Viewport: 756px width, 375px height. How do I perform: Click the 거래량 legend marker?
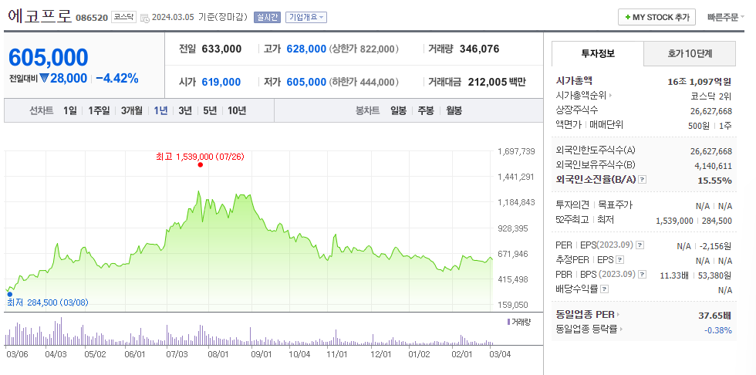(x=508, y=322)
